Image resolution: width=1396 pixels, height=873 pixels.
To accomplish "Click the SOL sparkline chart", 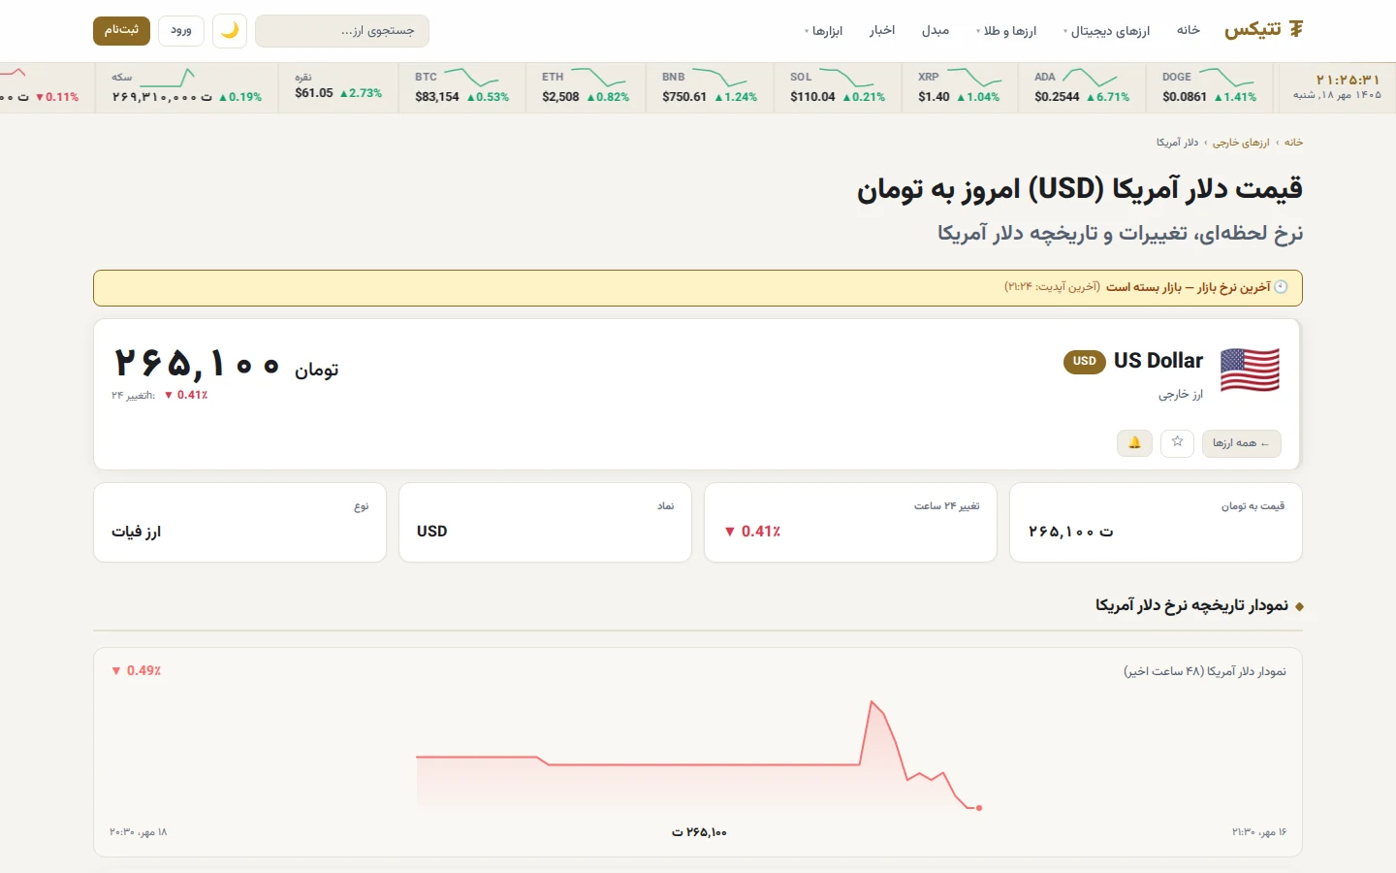I will [846, 77].
